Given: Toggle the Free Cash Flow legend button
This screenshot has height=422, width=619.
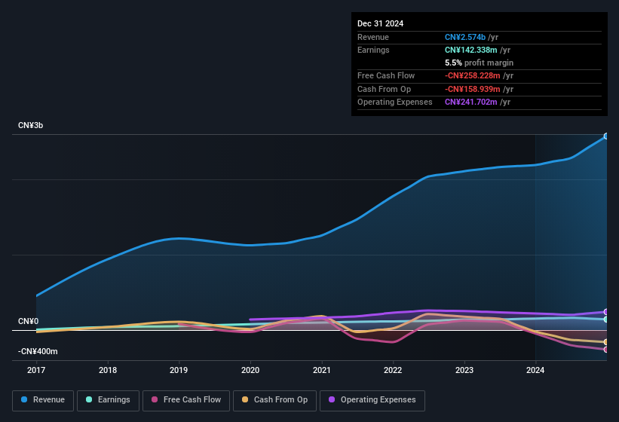Looking at the screenshot, I should (186, 400).
